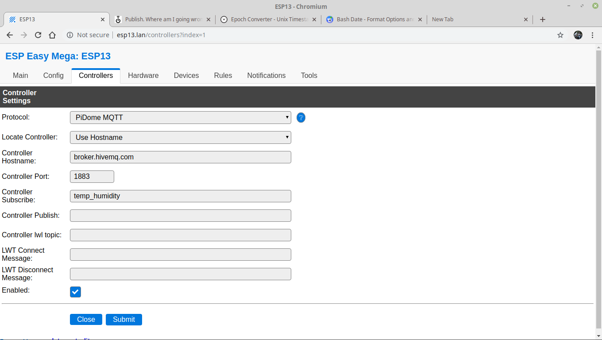602x340 pixels.
Task: Minimize the Chromium window
Action: tap(569, 6)
